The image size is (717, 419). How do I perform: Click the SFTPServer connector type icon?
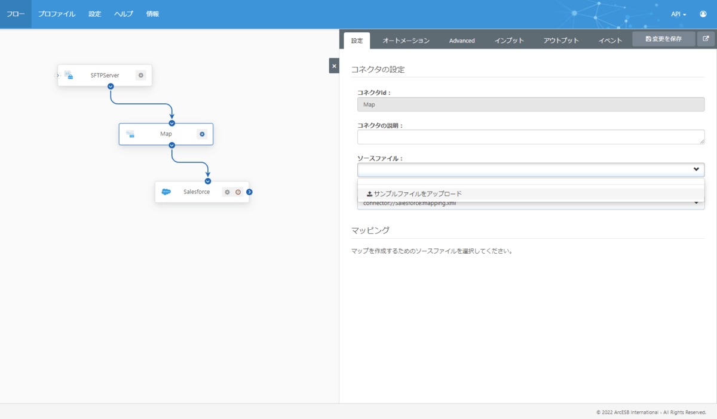click(x=69, y=75)
